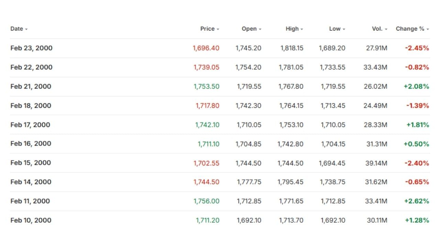This screenshot has height=247, width=440.
Task: Select the +2.62% change value
Action: click(x=416, y=201)
